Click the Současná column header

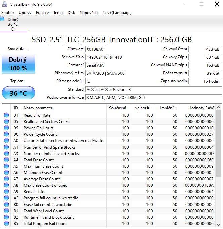[119, 108]
